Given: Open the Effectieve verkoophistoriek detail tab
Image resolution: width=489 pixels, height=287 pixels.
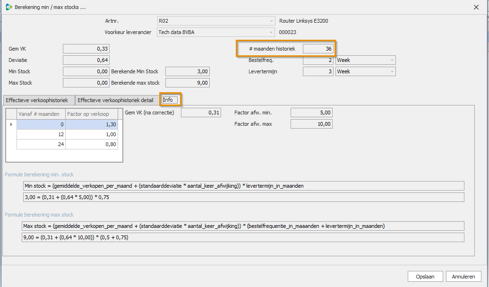Looking at the screenshot, I should click(115, 100).
